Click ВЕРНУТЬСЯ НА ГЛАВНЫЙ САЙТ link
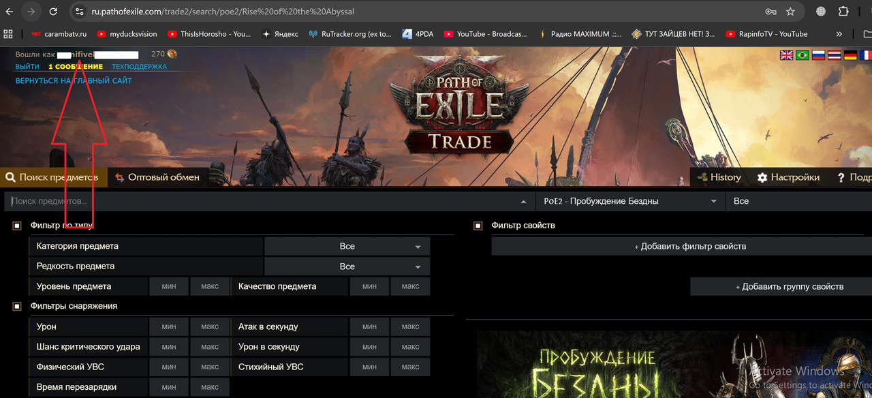The width and height of the screenshot is (872, 398). coord(74,80)
